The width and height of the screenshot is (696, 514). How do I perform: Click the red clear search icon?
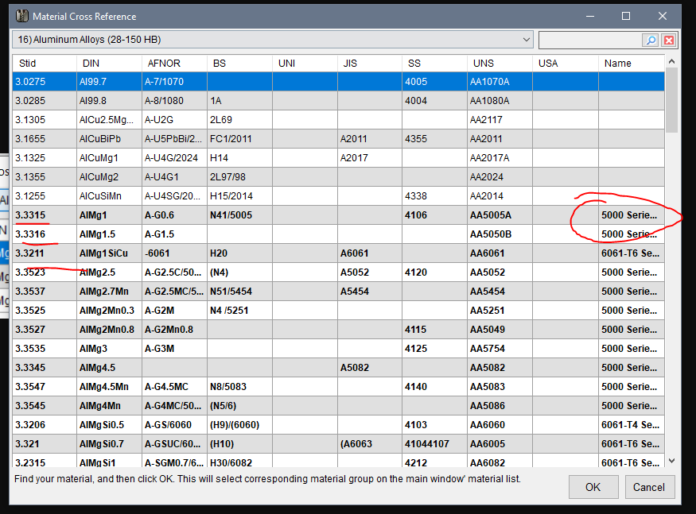pos(669,41)
